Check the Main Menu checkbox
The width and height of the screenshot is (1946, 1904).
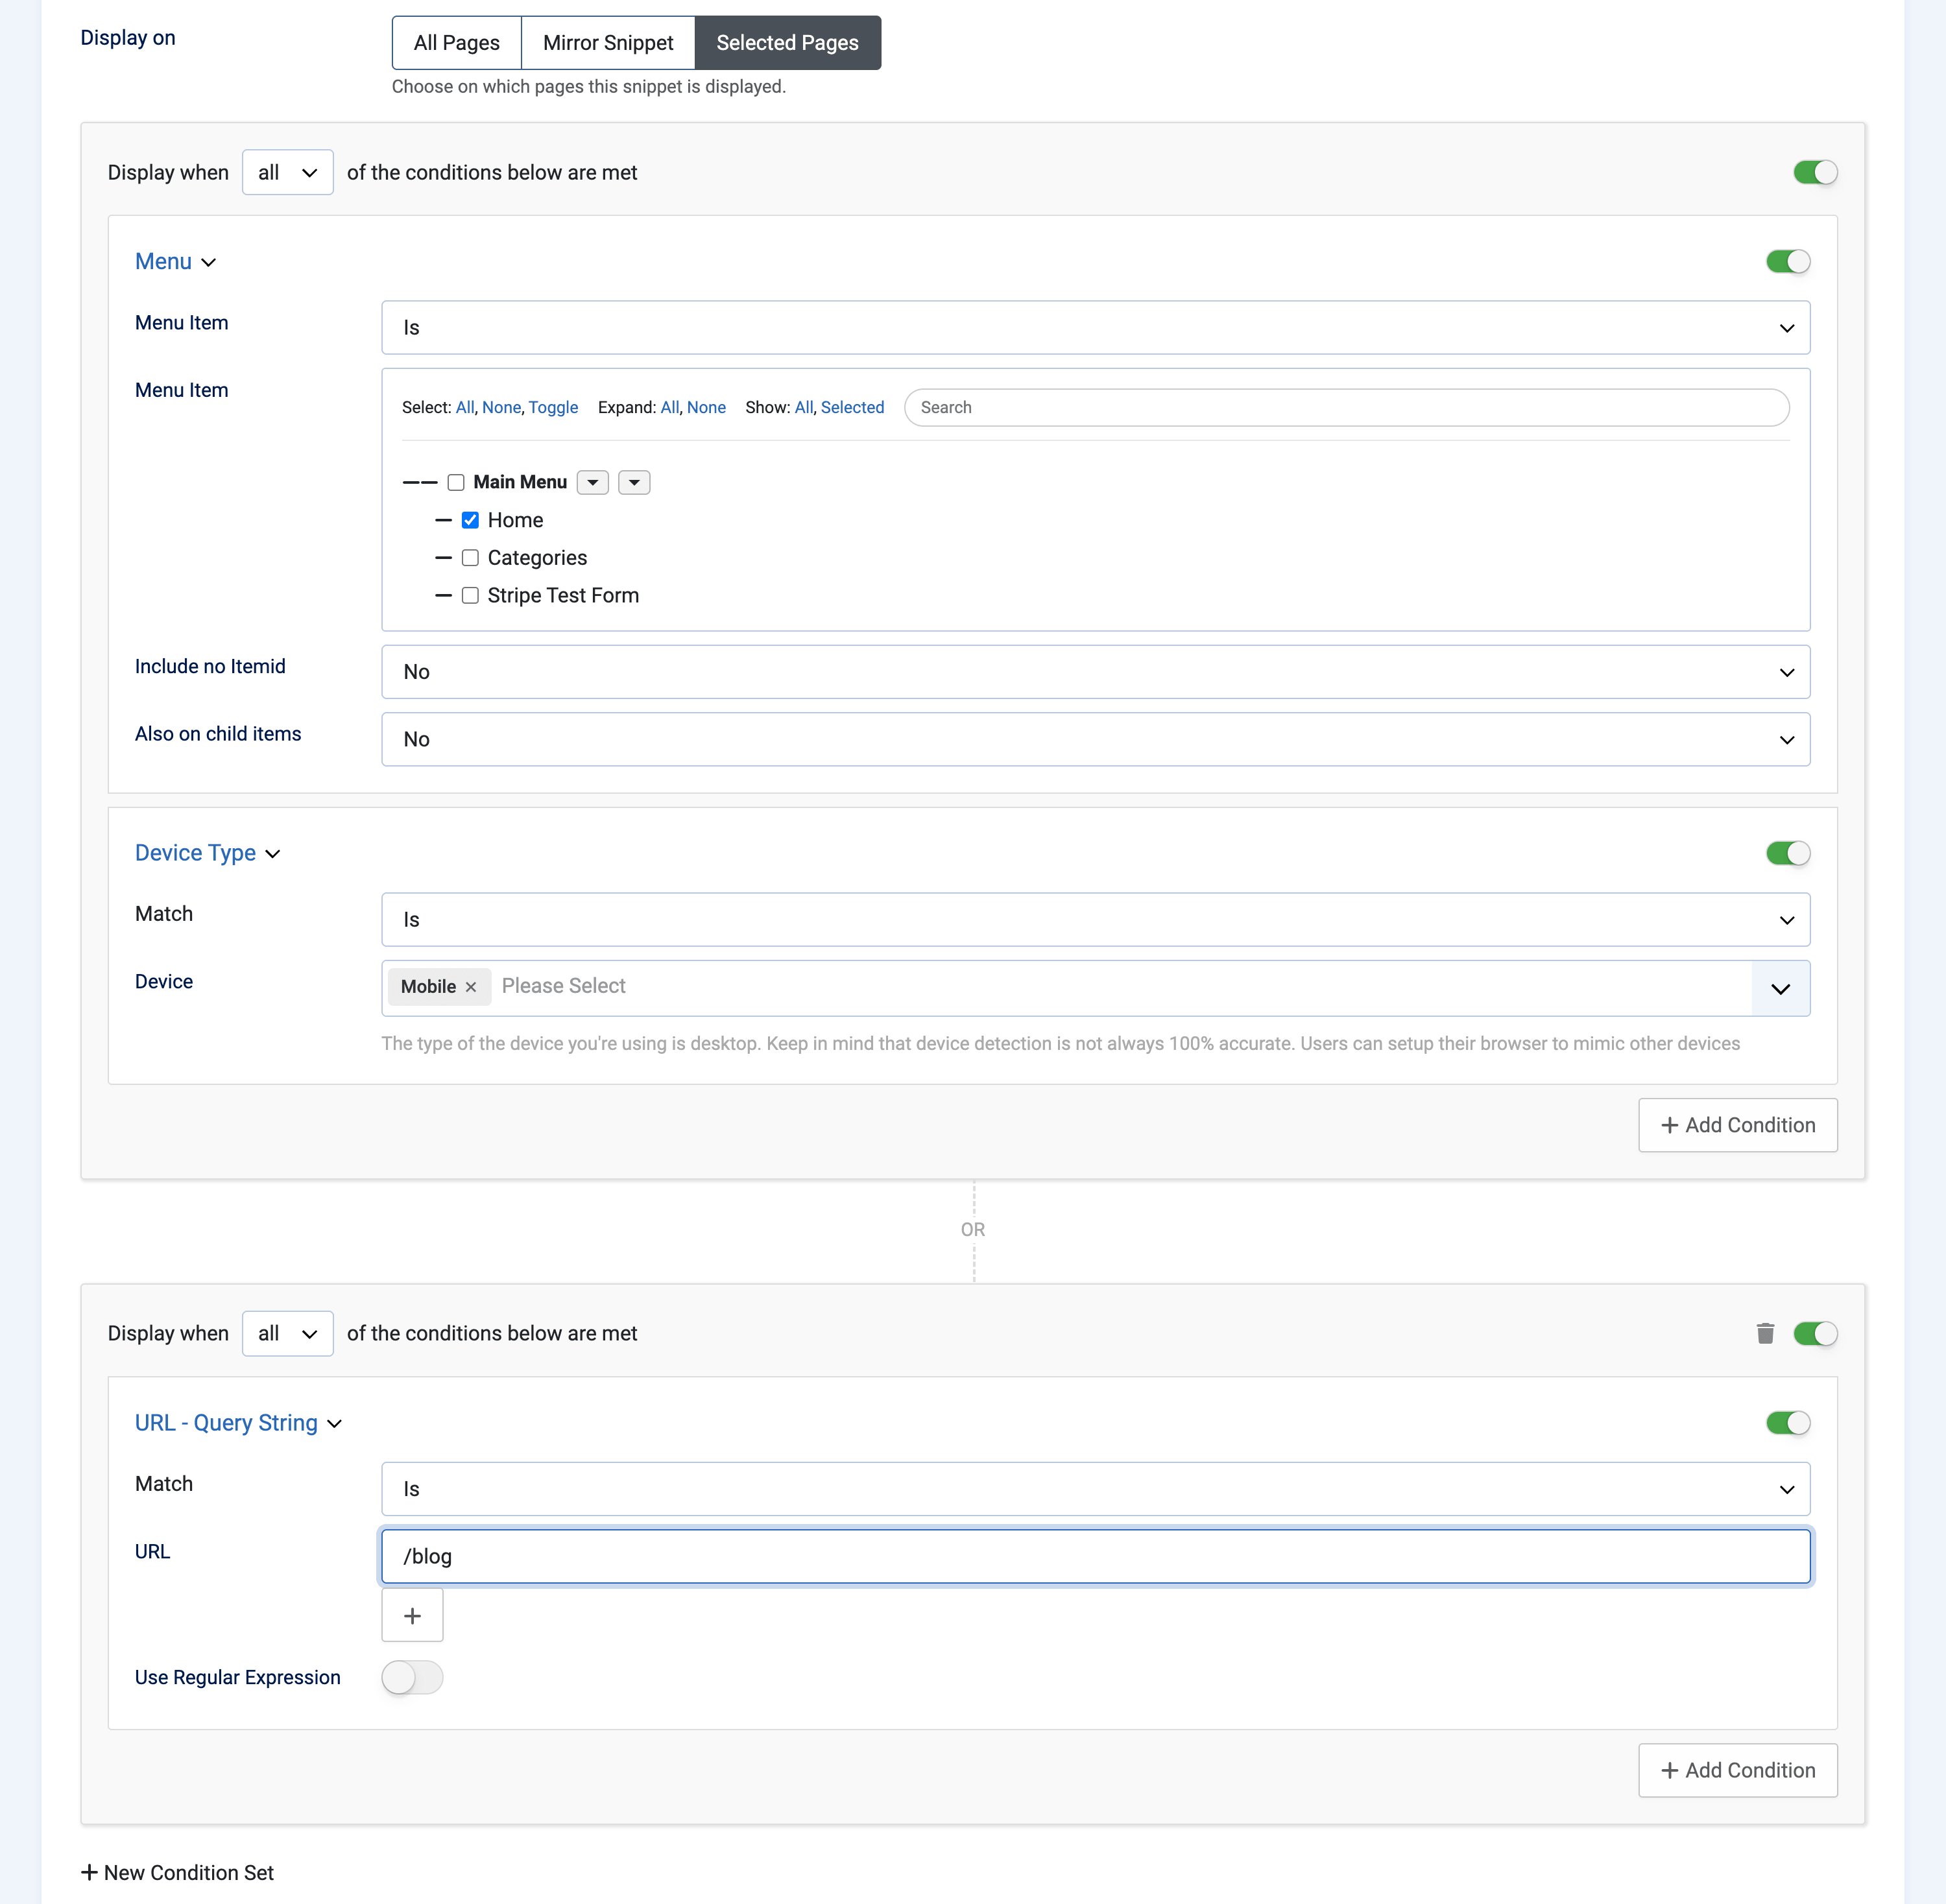pyautogui.click(x=456, y=483)
